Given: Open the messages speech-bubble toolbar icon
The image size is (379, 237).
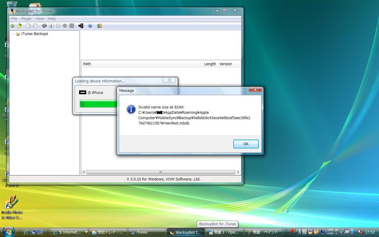Looking at the screenshot, I should pyautogui.click(x=44, y=26).
